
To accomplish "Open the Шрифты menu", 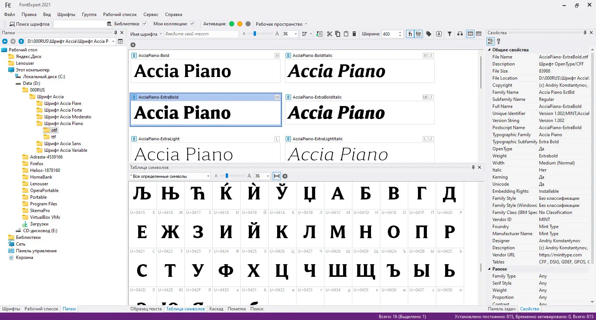I will click(66, 15).
